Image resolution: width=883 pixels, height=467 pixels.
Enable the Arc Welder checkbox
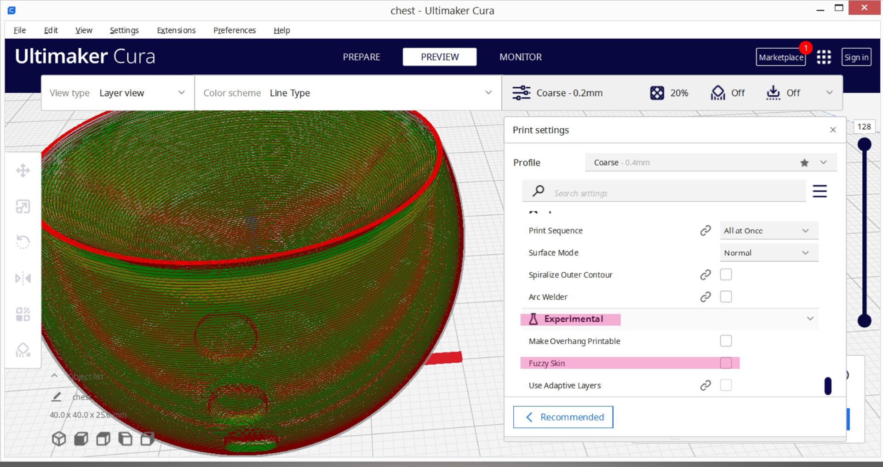[726, 296]
